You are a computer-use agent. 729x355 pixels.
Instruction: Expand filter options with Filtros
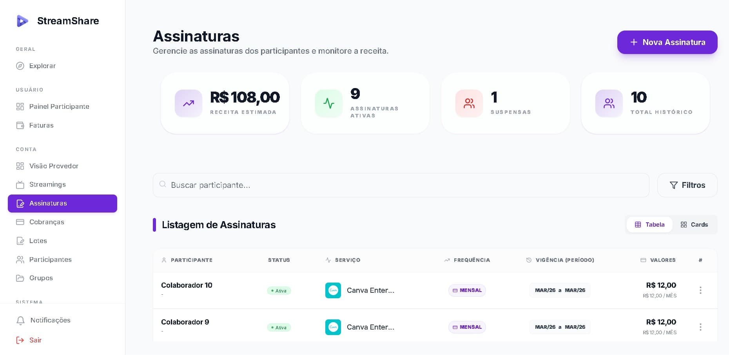click(x=687, y=185)
